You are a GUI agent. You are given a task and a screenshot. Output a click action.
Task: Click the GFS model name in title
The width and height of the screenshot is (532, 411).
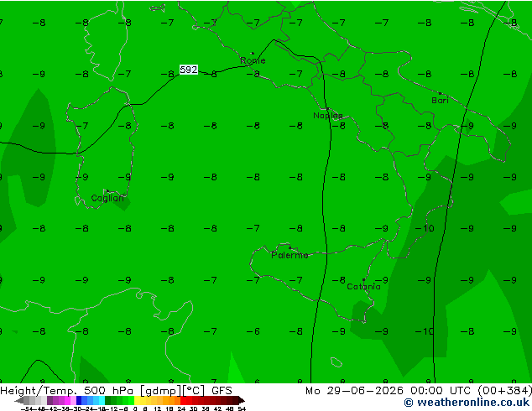222,391
